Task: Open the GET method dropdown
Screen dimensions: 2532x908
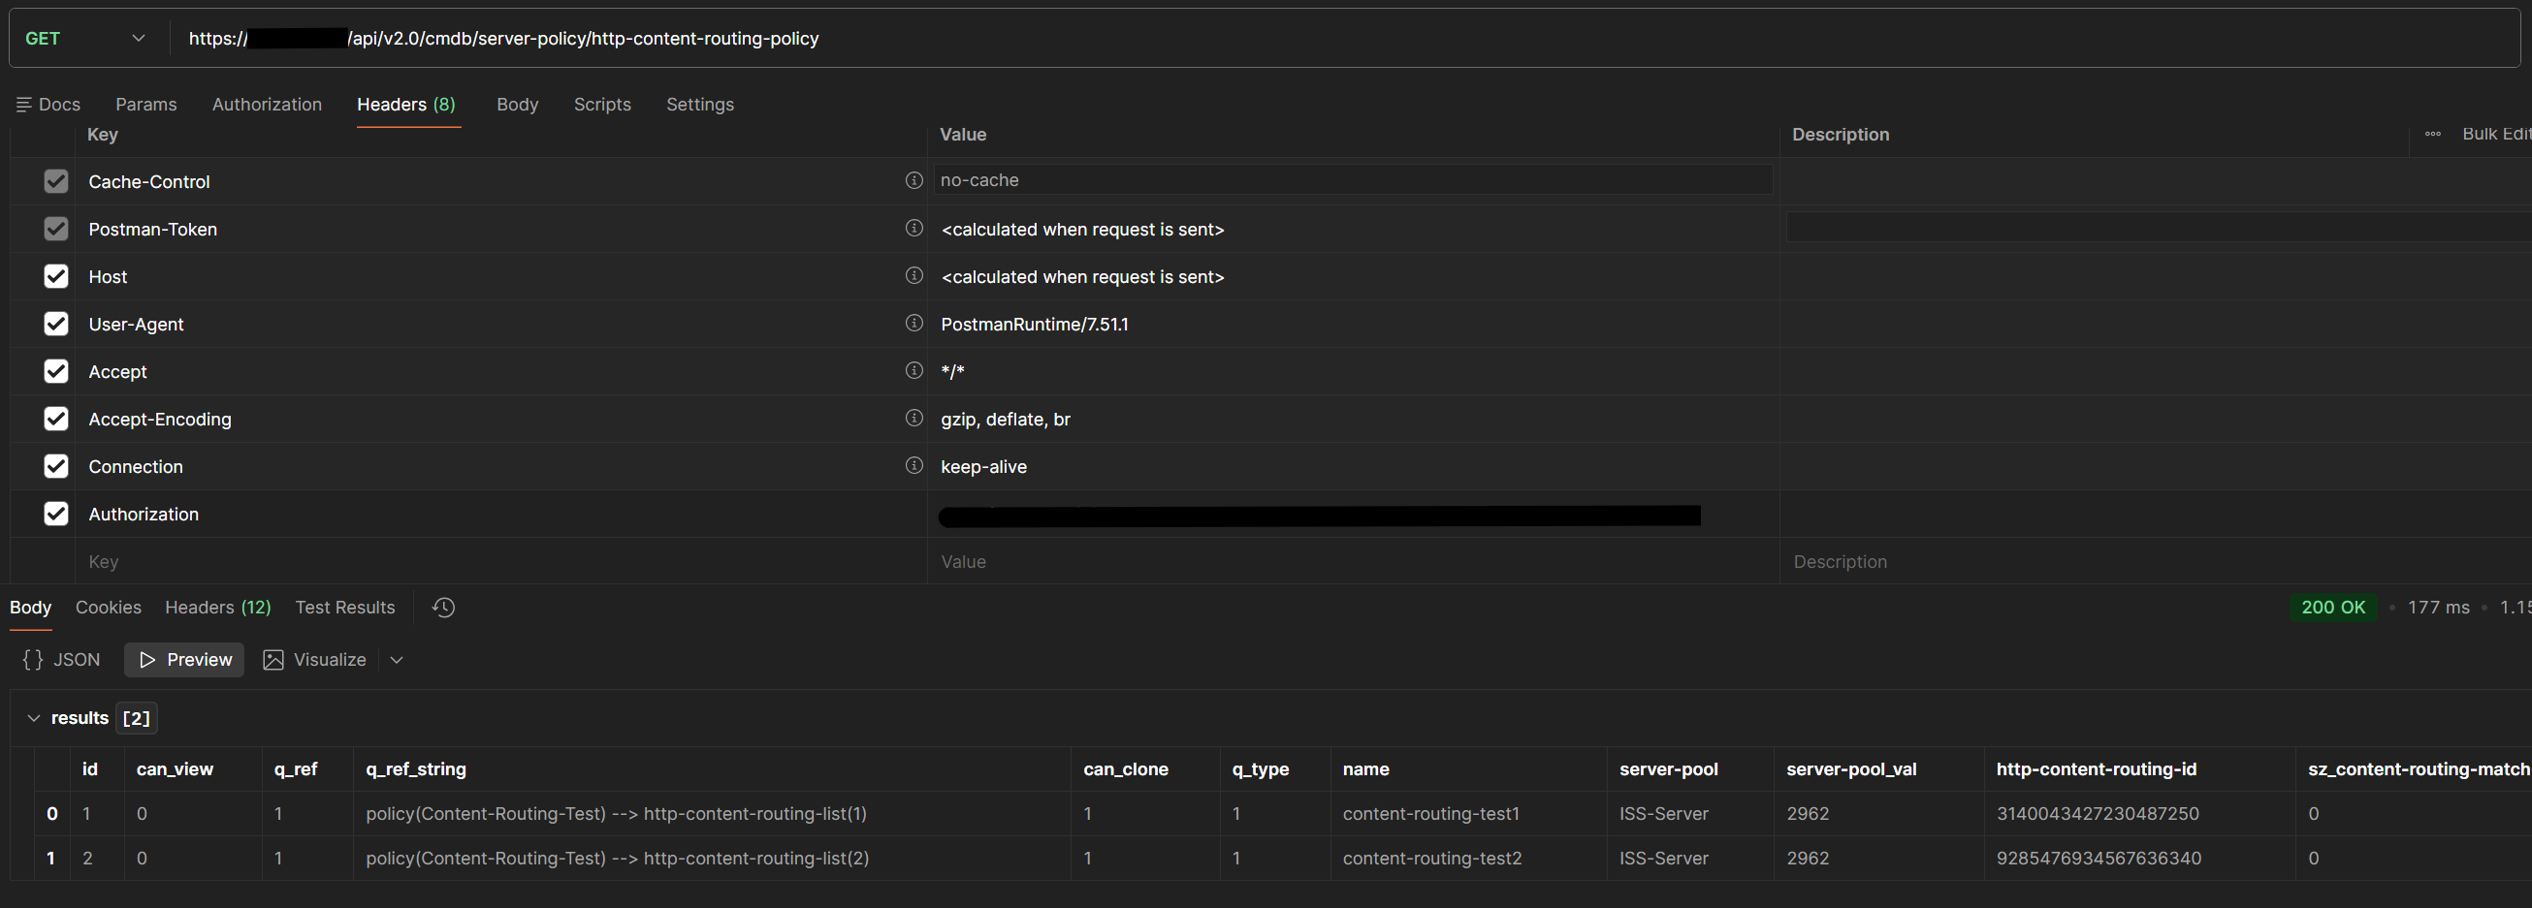Action: click(86, 39)
